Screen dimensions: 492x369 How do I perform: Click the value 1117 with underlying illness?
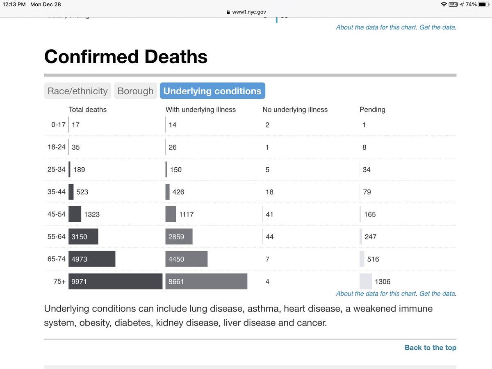(x=187, y=214)
